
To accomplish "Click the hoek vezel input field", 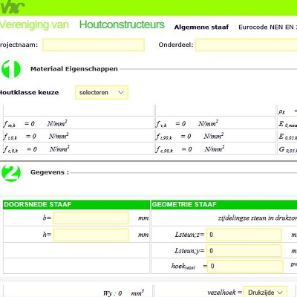I will tap(245, 266).
